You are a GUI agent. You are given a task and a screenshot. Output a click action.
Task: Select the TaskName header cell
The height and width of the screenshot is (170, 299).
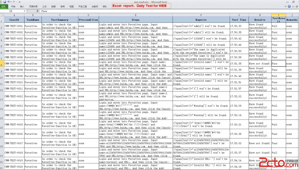click(x=33, y=20)
